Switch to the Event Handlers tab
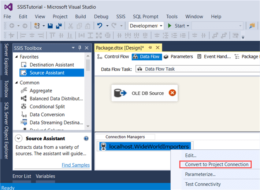This screenshot has width=260, height=190. pyautogui.click(x=214, y=57)
